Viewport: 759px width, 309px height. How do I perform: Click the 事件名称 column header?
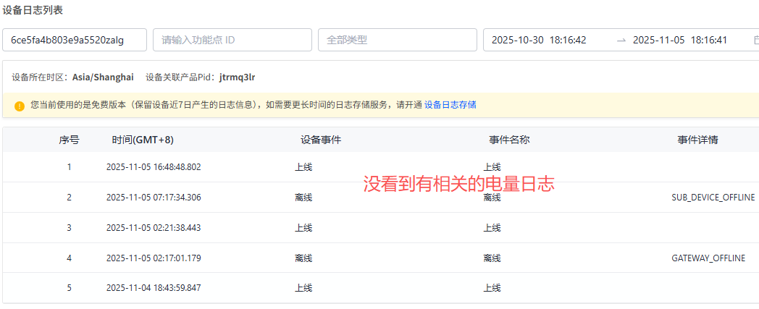tap(509, 140)
